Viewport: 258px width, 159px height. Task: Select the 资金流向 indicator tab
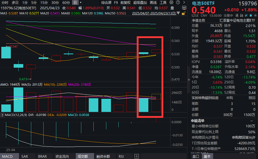[x=62, y=156]
